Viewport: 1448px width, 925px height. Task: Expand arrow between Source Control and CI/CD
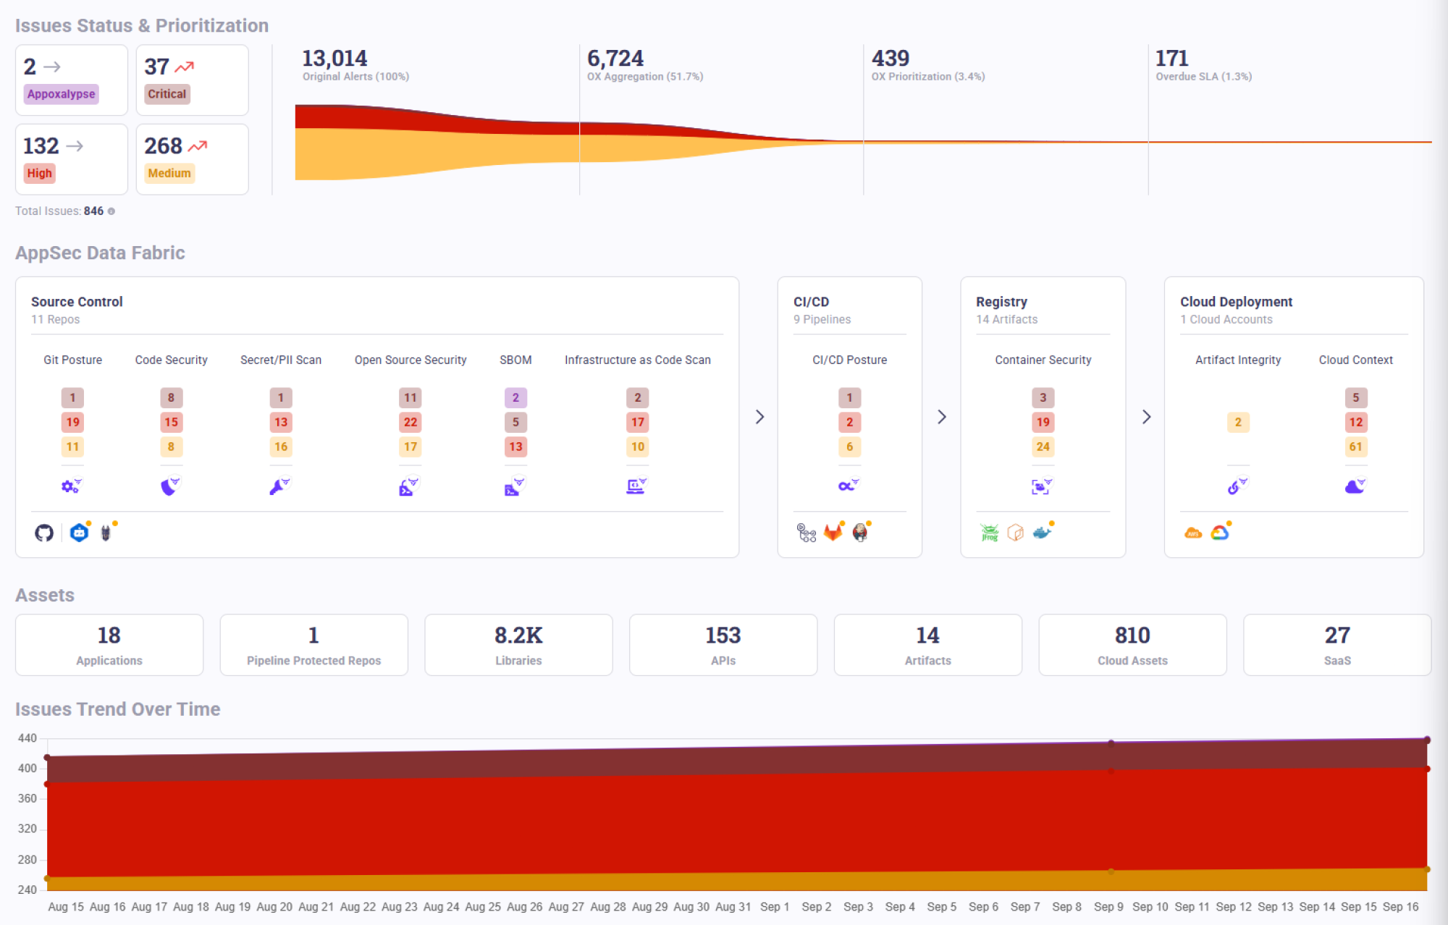[x=759, y=417]
